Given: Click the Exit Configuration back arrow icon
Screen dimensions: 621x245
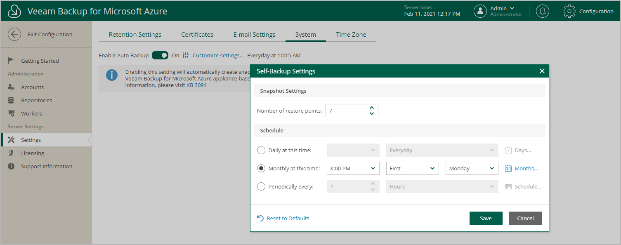Looking at the screenshot, I should pos(14,34).
